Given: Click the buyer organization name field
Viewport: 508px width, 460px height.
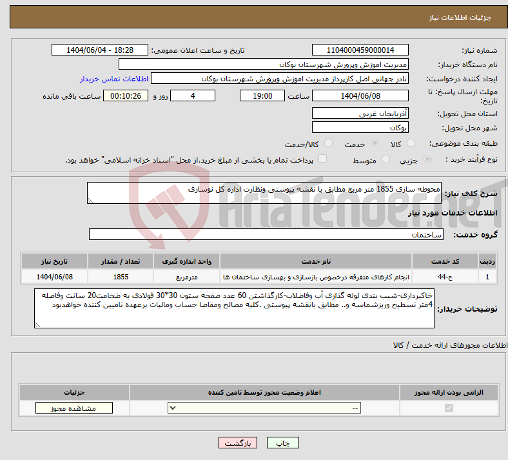Looking at the screenshot, I should click(264, 64).
